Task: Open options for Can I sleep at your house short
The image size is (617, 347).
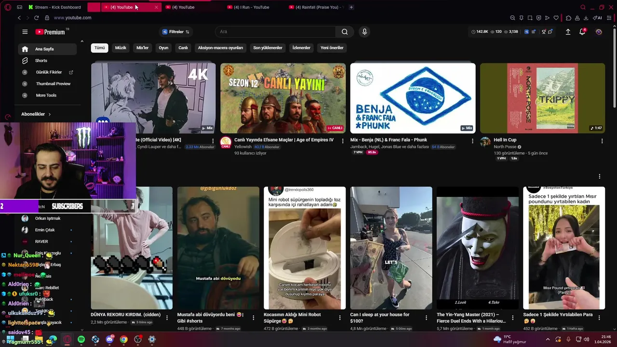Action: (426, 318)
